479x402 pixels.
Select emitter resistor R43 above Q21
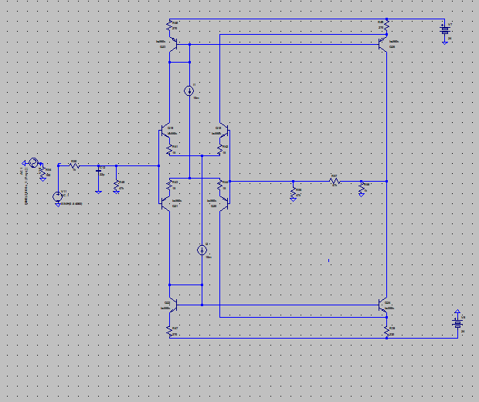169,185
